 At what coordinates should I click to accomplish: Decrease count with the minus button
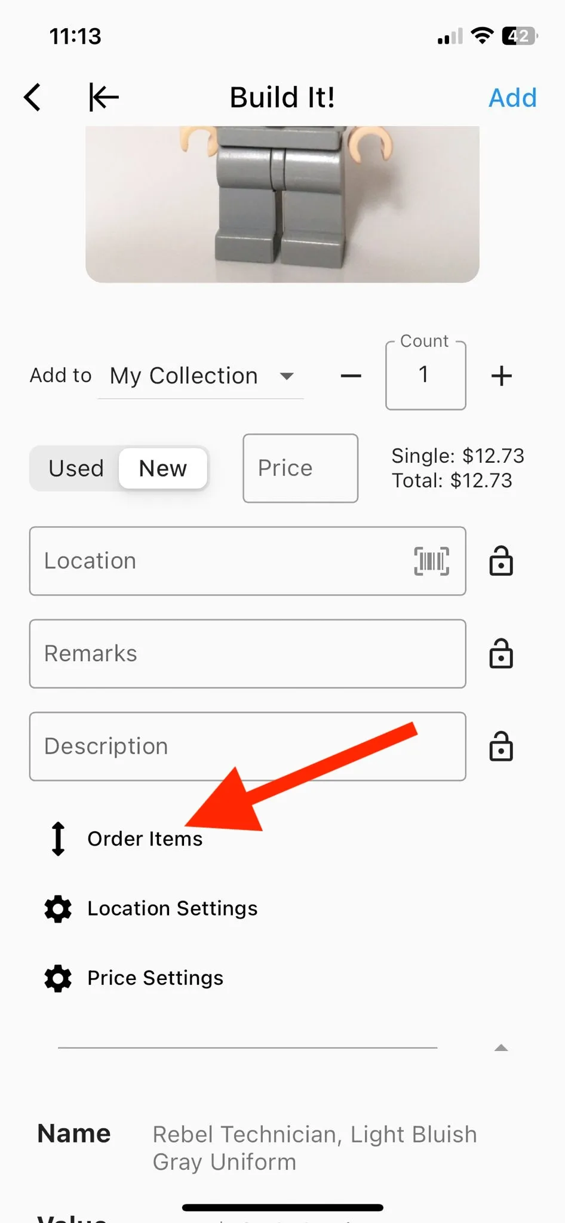pyautogui.click(x=351, y=376)
